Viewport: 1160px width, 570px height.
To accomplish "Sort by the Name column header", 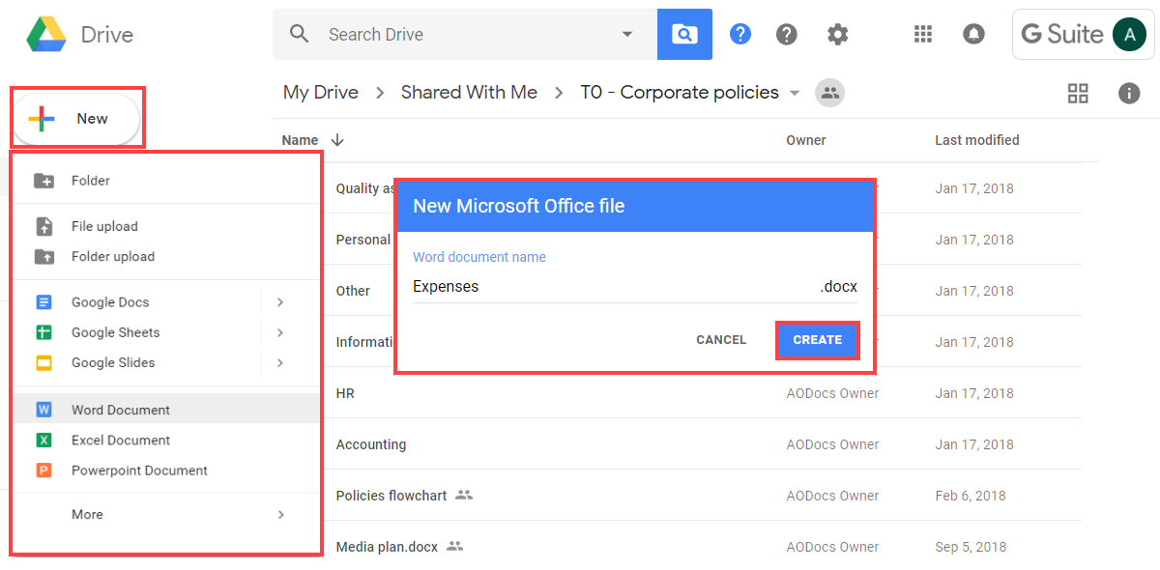I will click(x=300, y=140).
